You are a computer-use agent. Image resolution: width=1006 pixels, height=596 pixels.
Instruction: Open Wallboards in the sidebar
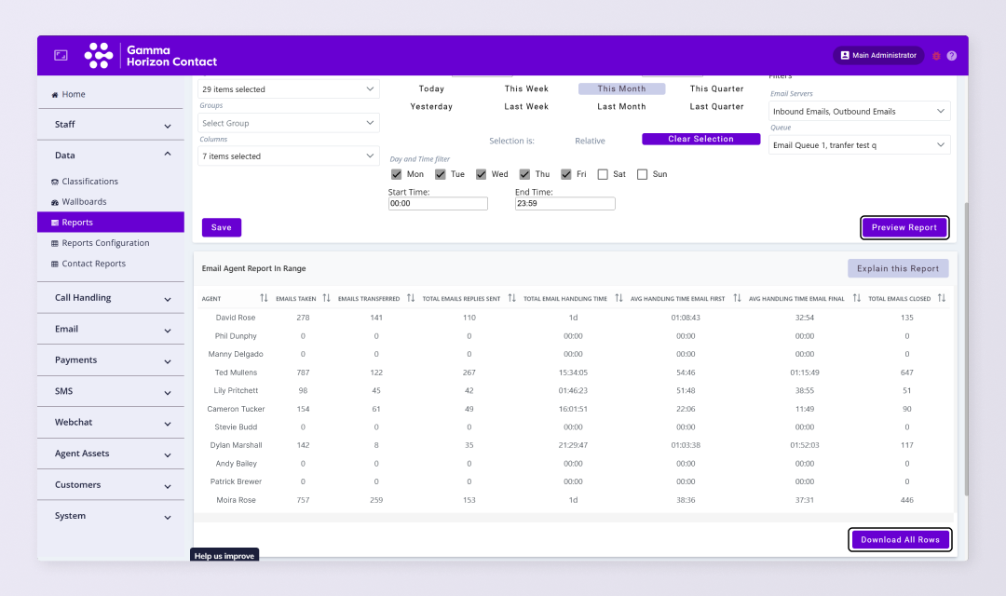(x=84, y=202)
